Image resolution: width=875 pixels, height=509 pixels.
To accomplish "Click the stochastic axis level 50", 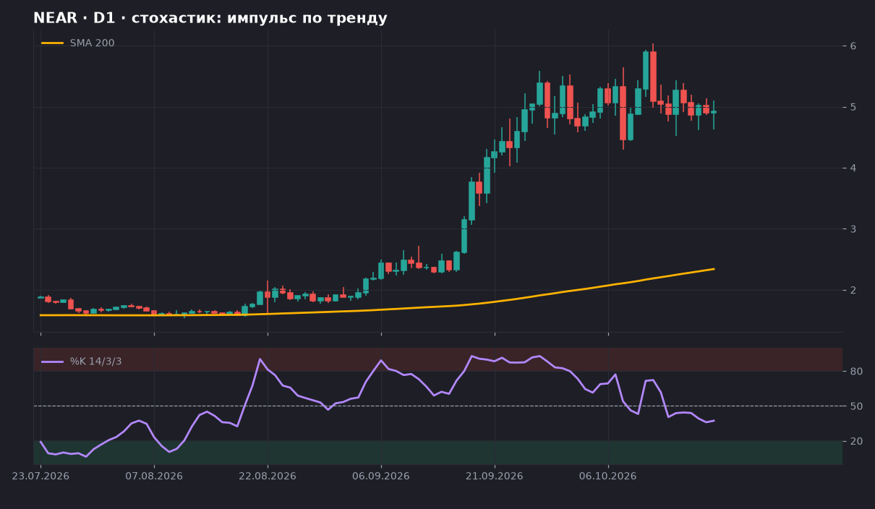I will [x=856, y=406].
